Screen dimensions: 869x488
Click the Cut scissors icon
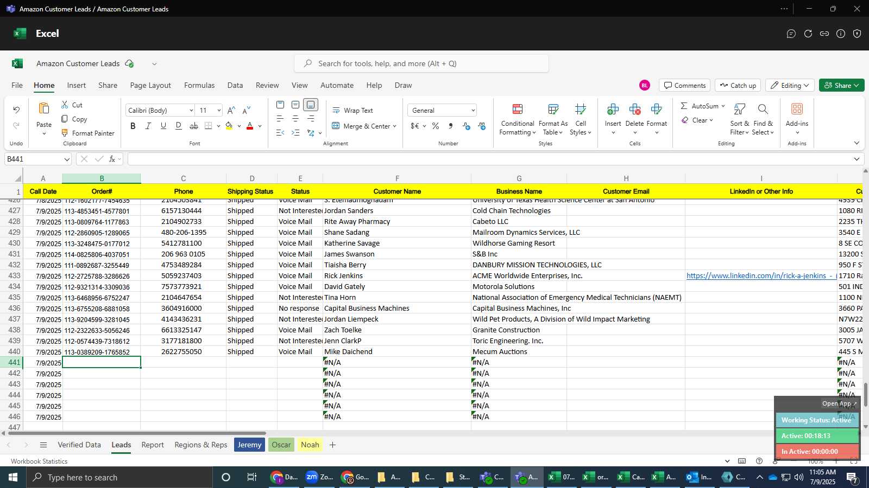pos(65,105)
